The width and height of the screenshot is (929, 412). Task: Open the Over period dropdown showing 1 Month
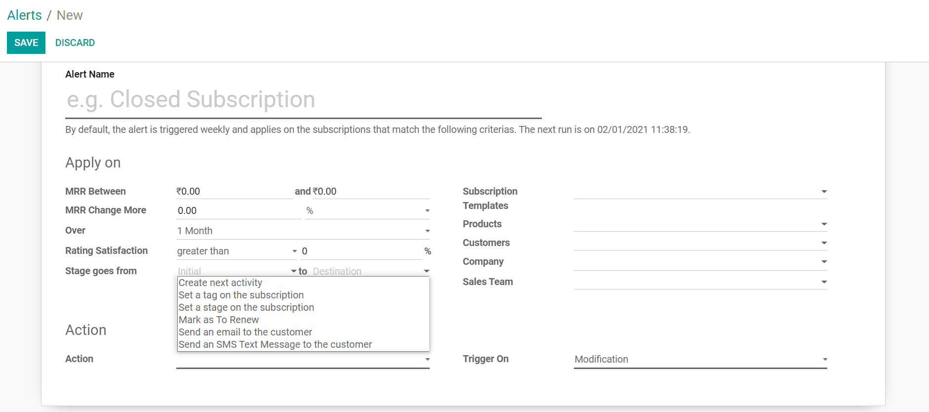tap(303, 231)
